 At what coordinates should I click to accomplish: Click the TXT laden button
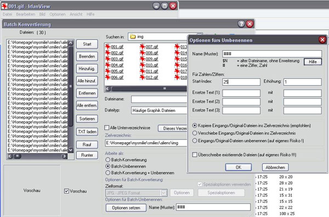[87, 132]
